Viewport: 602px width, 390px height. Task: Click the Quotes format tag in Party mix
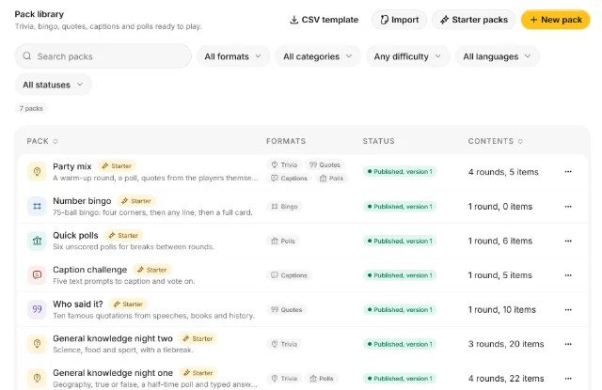click(x=325, y=164)
